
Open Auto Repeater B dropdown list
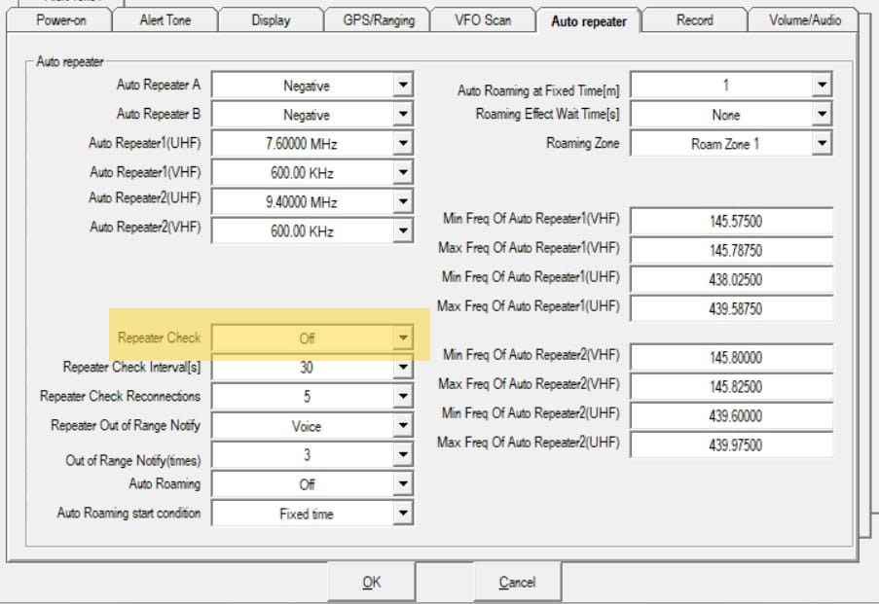pos(403,116)
